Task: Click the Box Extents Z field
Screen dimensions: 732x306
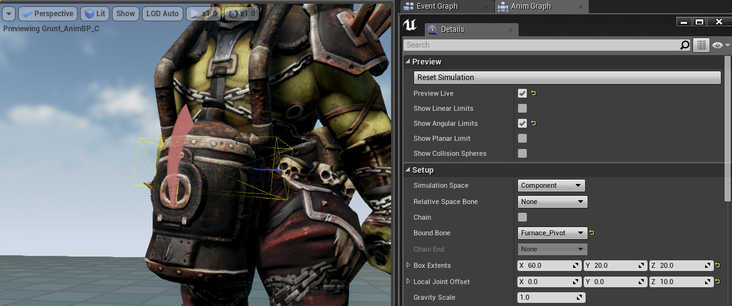Action: point(681,265)
